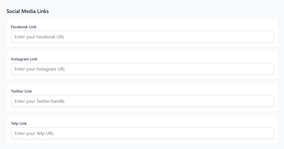Focus the Instagram Link text box

[142, 69]
